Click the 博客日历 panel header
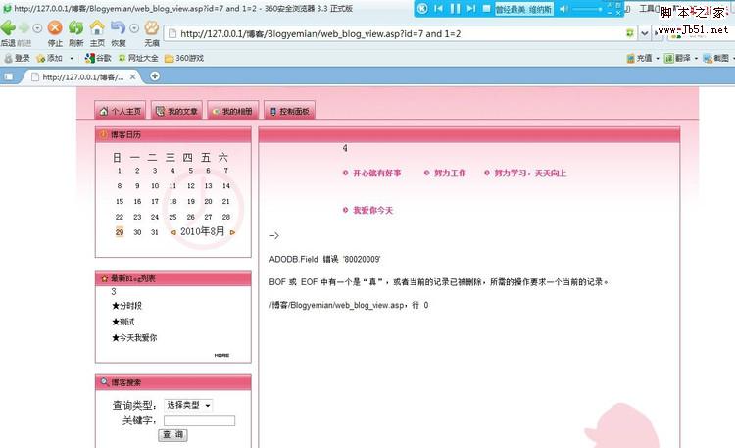This screenshot has width=735, height=448. pyautogui.click(x=172, y=134)
